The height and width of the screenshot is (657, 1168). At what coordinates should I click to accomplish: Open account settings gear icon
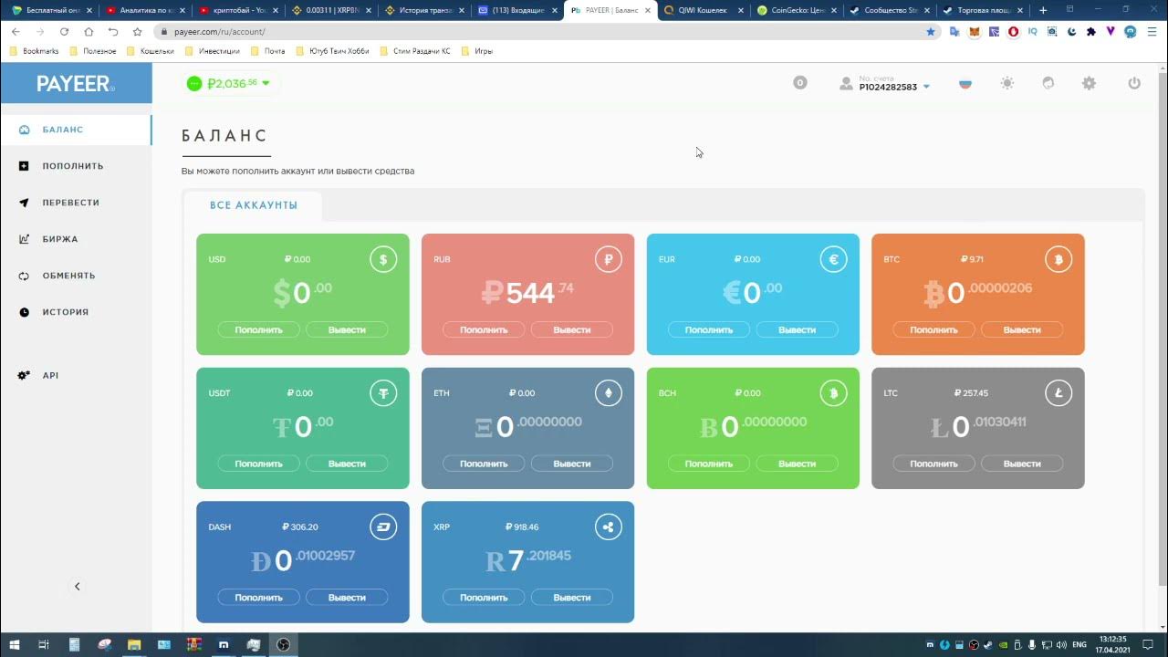[x=1089, y=83]
